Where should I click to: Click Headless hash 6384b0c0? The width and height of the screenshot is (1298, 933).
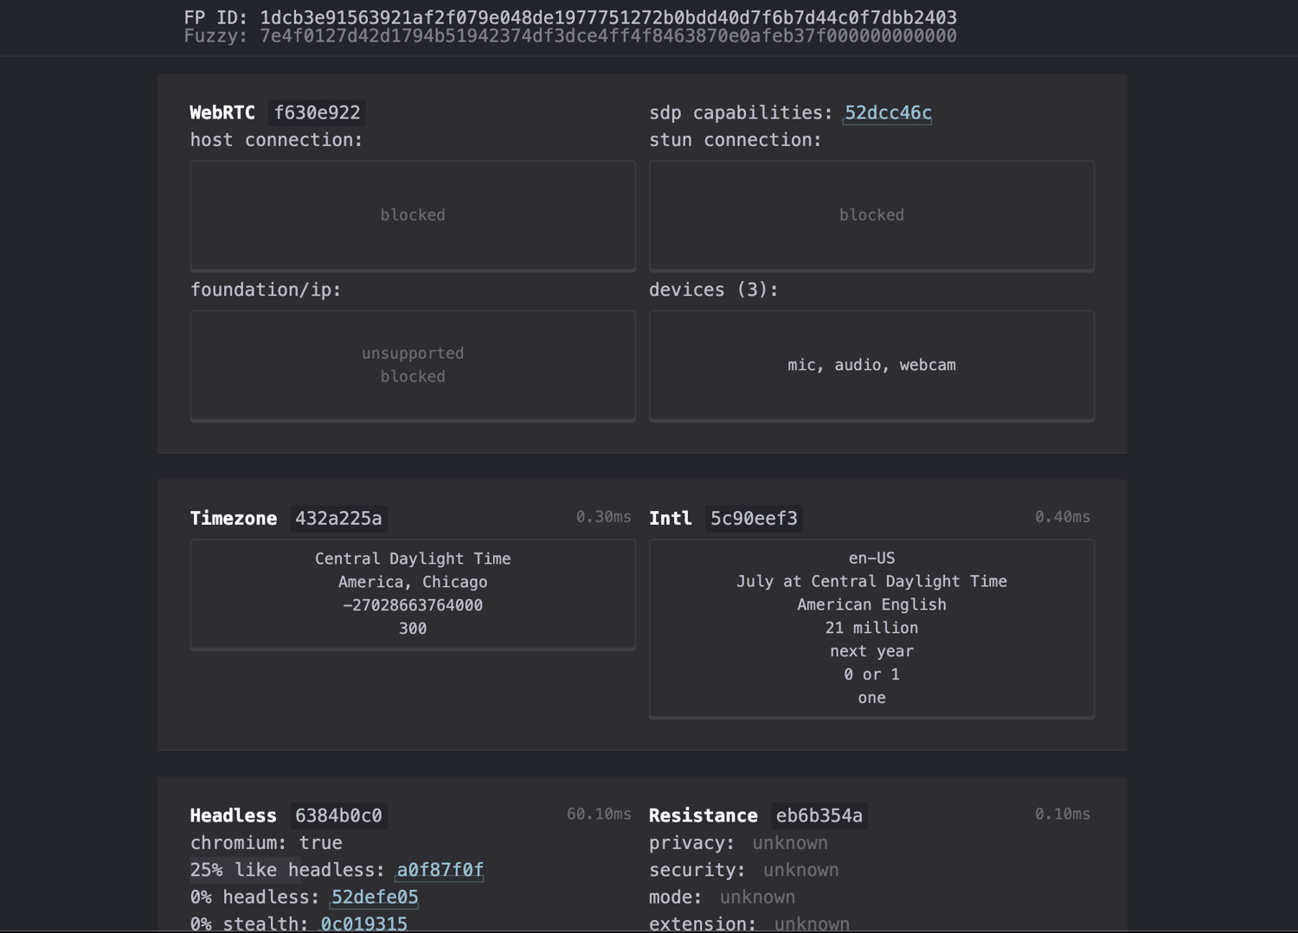pos(338,816)
